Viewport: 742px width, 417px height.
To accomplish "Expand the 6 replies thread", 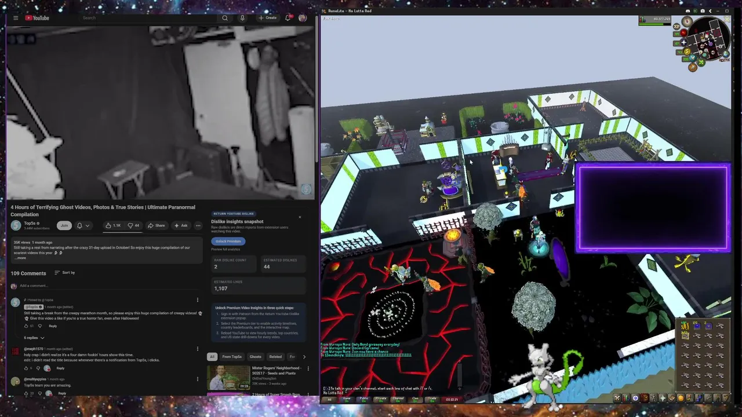I will (x=34, y=338).
